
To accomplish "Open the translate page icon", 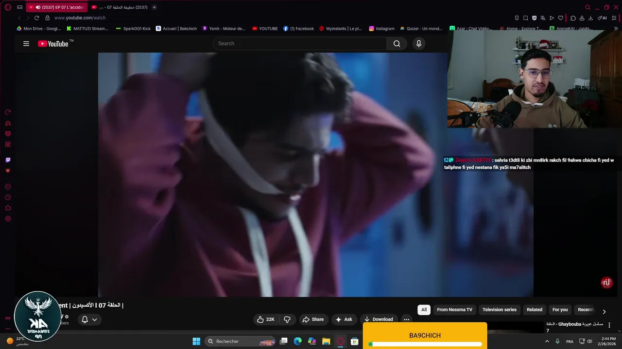I will pos(543,18).
